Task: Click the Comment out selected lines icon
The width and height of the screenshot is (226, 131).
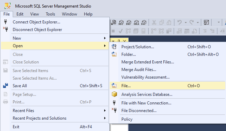Action: pos(205,31)
